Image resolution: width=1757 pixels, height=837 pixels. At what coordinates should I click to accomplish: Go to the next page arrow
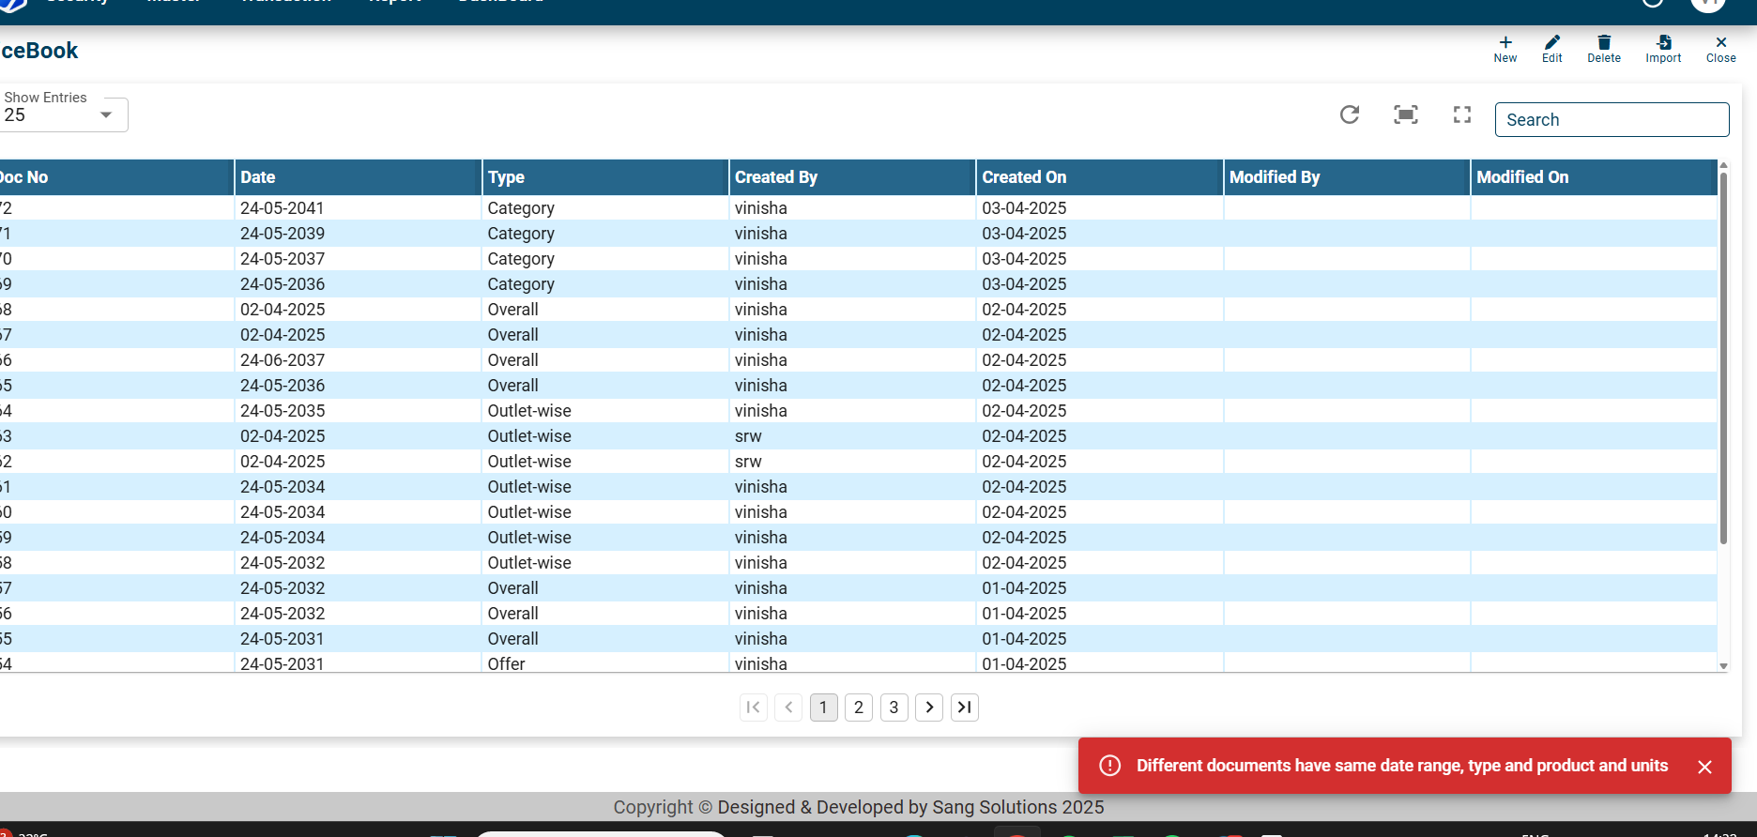tap(929, 708)
